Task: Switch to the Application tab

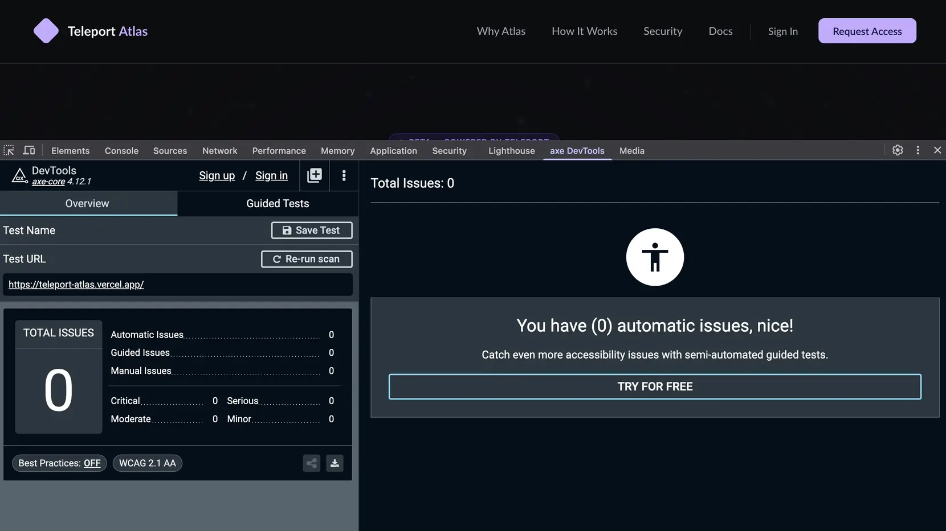Action: [x=393, y=151]
